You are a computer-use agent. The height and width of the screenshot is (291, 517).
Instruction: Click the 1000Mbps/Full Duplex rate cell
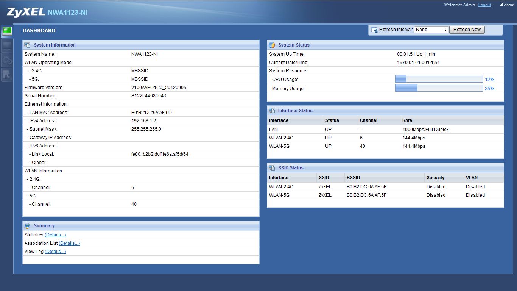[425, 130]
